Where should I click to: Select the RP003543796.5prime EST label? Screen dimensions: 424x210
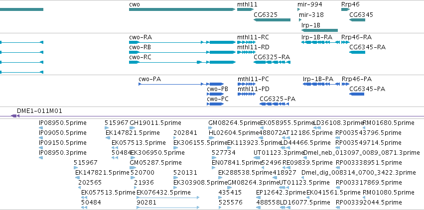click(368, 133)
